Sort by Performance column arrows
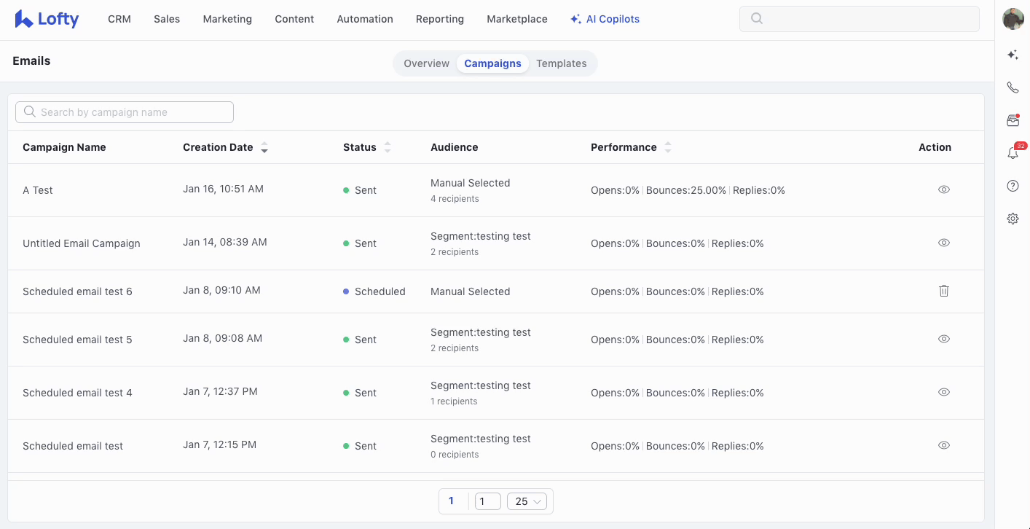1030x529 pixels. point(668,147)
